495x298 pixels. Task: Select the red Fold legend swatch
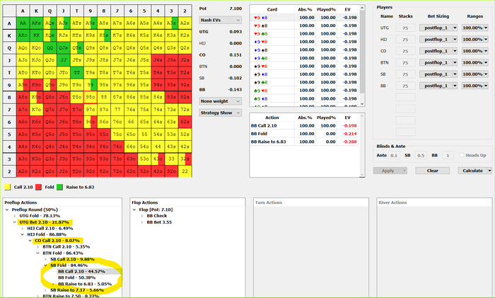[38, 187]
